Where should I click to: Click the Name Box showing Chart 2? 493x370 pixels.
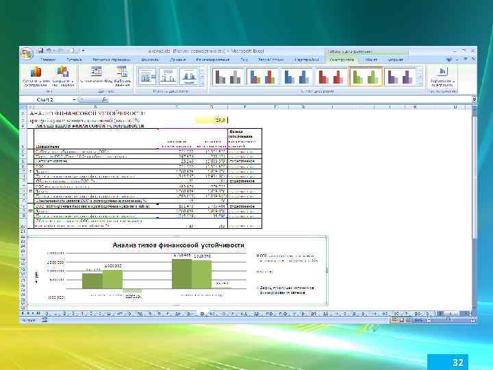pos(45,100)
